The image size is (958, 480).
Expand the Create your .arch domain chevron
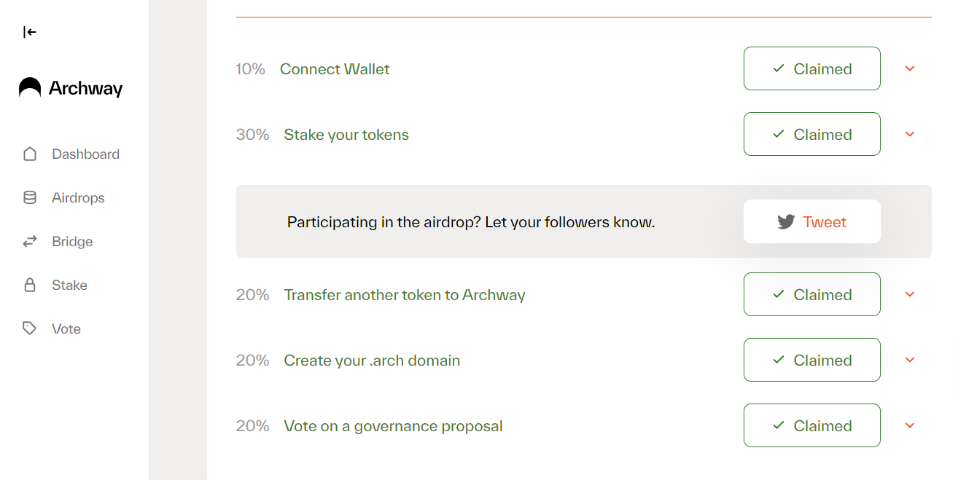click(x=910, y=360)
